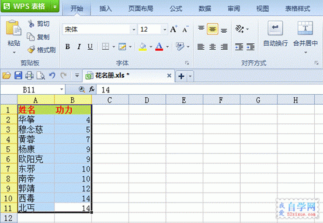Image resolution: width=323 pixels, height=223 pixels.
Task: Switch to the 视图 tab
Action: [x=262, y=9]
